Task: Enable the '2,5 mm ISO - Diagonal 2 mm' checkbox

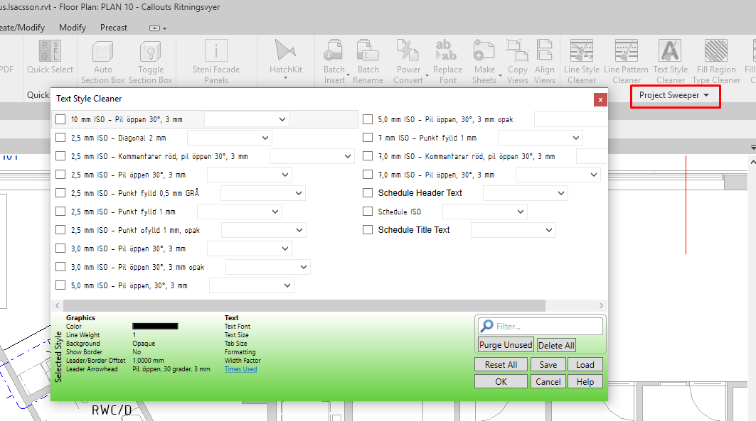Action: pos(60,137)
